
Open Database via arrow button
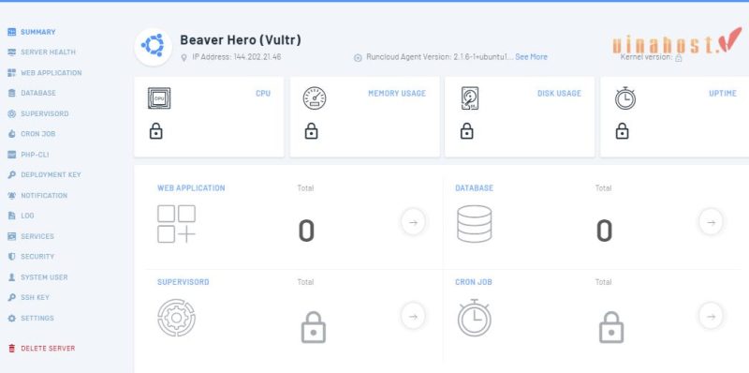click(711, 222)
